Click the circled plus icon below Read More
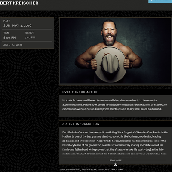Image resolution: width=172 pixels, height=172 pixels. (x=115, y=164)
